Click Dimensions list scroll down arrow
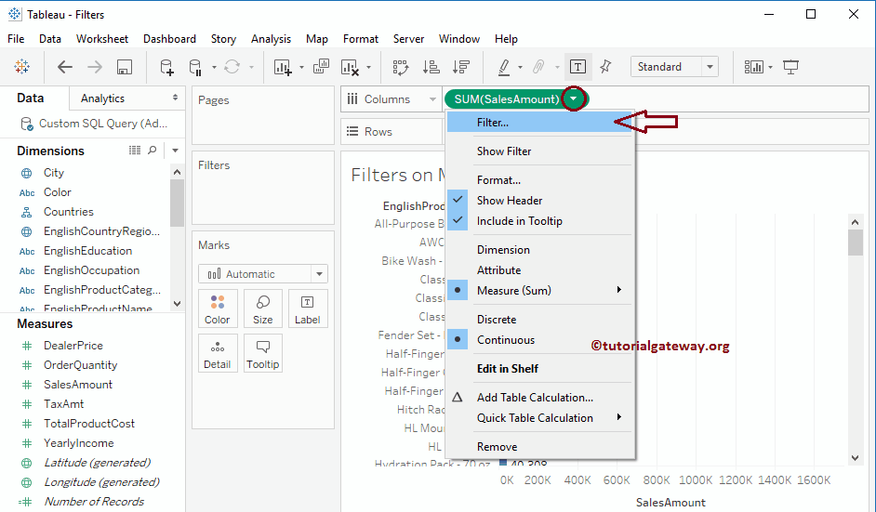 [177, 304]
